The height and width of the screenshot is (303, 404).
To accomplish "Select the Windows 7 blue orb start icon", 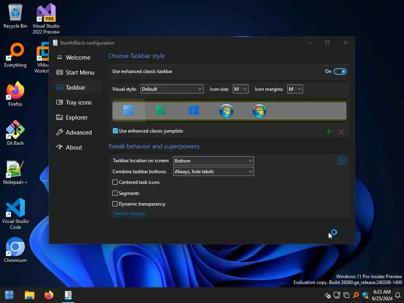I will tap(226, 110).
